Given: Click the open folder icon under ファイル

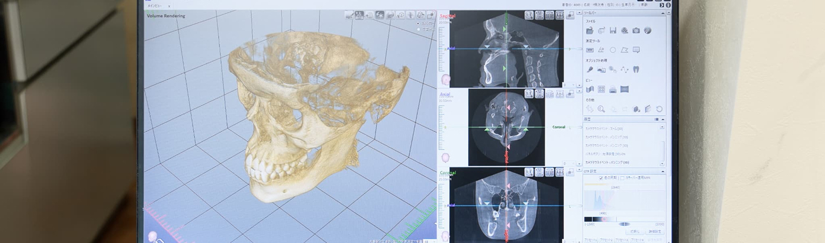Looking at the screenshot, I should pyautogui.click(x=589, y=30).
